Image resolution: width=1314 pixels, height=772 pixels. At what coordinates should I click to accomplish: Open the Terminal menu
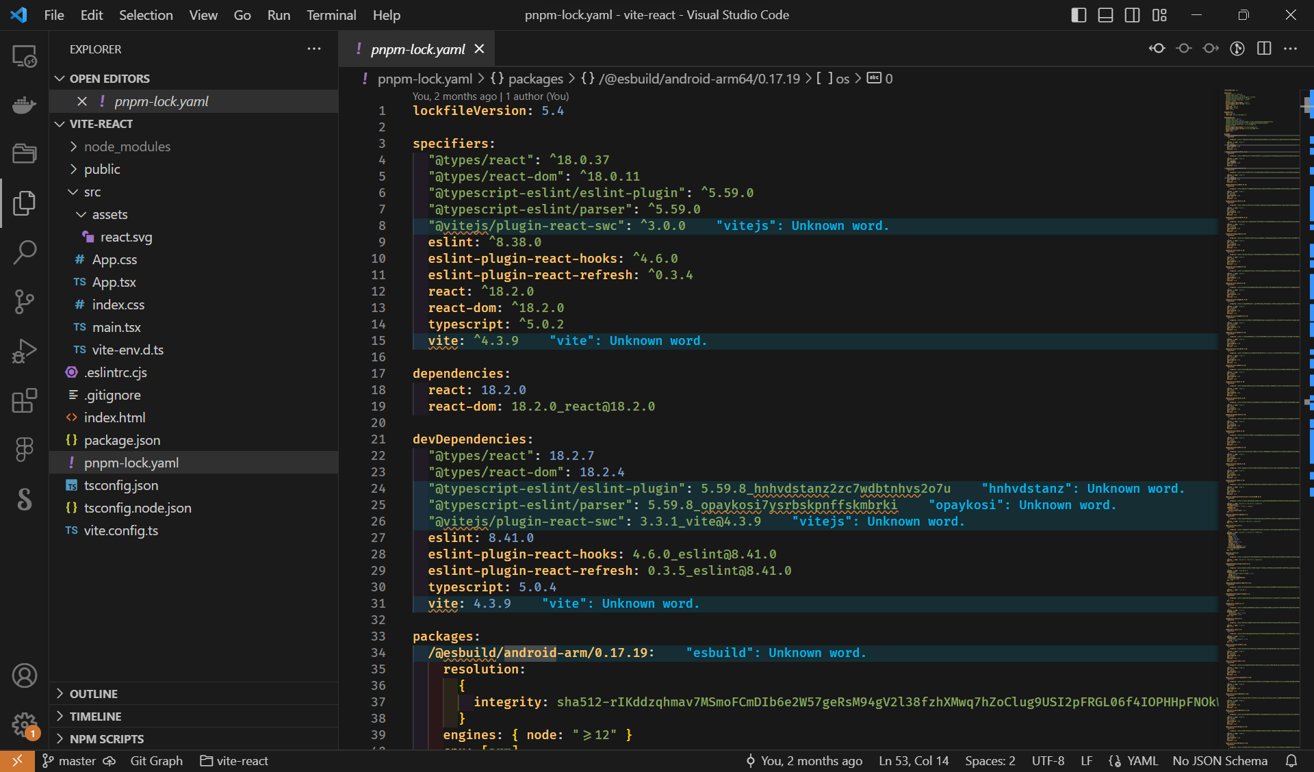[x=331, y=15]
